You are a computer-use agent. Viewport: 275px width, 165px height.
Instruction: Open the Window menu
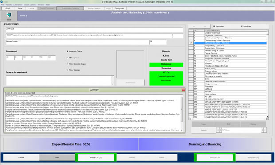[x=41, y=5]
